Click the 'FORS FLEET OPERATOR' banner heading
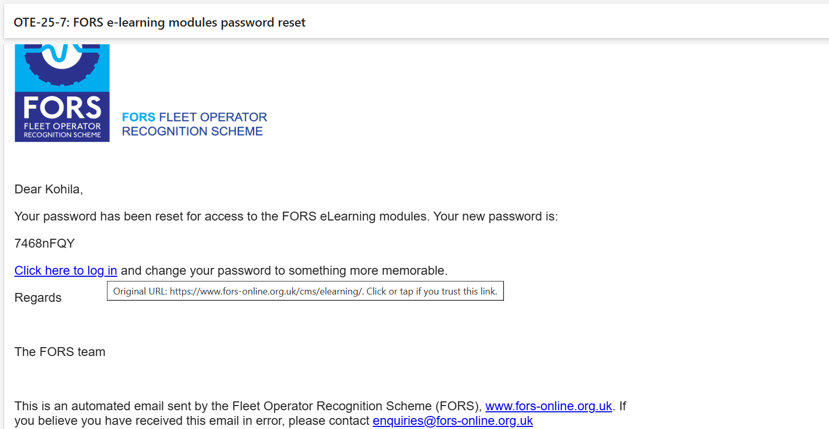Screen dimensions: 829x429 pyautogui.click(x=195, y=117)
